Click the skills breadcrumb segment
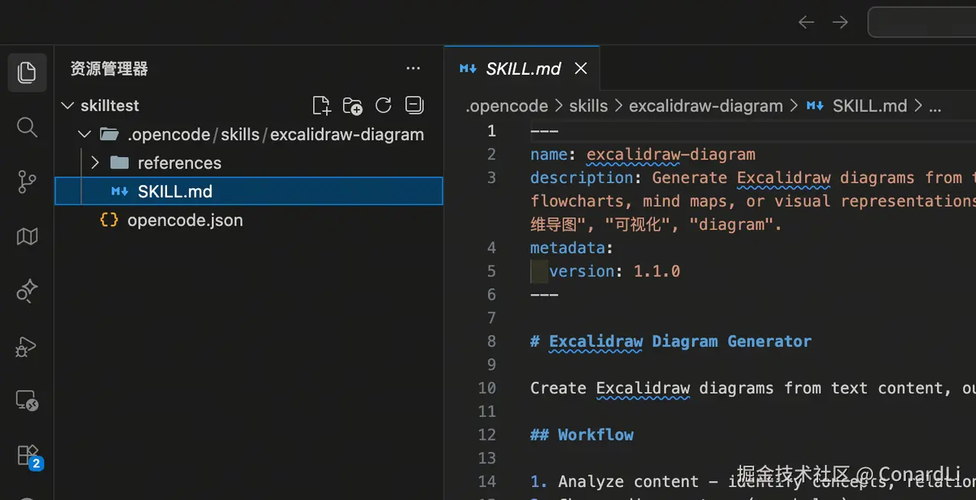976x500 pixels. (588, 106)
